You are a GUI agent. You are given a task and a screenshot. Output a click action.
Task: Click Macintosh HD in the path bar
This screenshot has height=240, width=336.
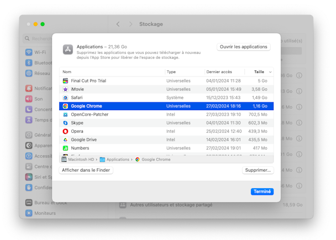tap(81, 160)
